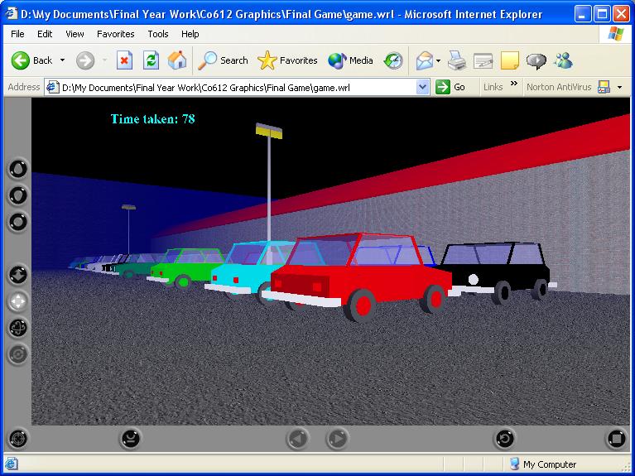Select the Walk navigation mode button
Viewport: 635px width, 476px height.
point(18,169)
